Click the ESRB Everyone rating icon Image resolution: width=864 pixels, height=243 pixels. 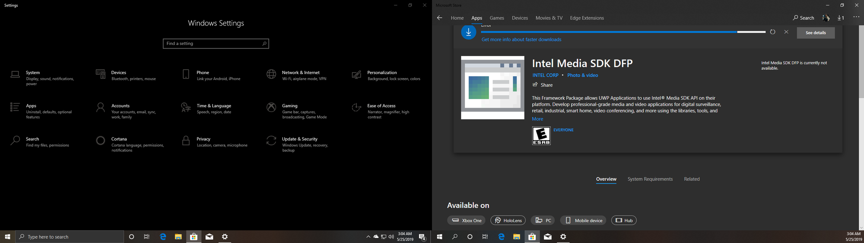click(x=541, y=136)
